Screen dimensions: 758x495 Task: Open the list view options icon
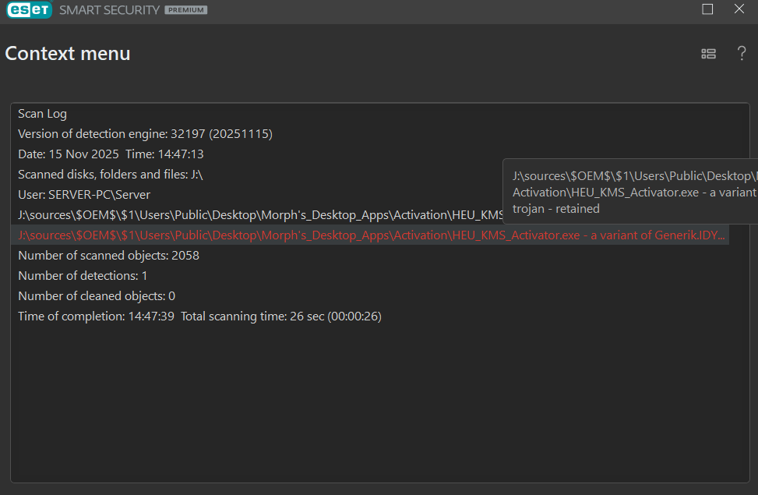point(708,54)
